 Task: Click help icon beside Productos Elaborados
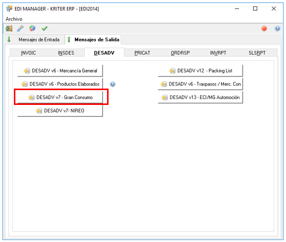pos(113,84)
